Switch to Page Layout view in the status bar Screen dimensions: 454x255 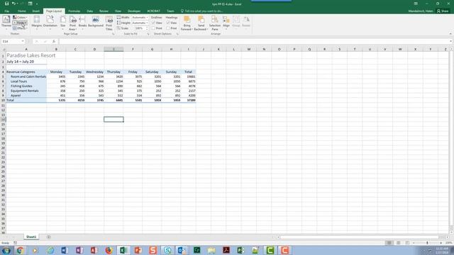399,243
